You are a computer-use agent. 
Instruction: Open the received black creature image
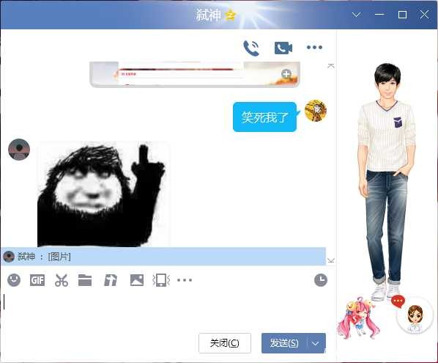(103, 194)
